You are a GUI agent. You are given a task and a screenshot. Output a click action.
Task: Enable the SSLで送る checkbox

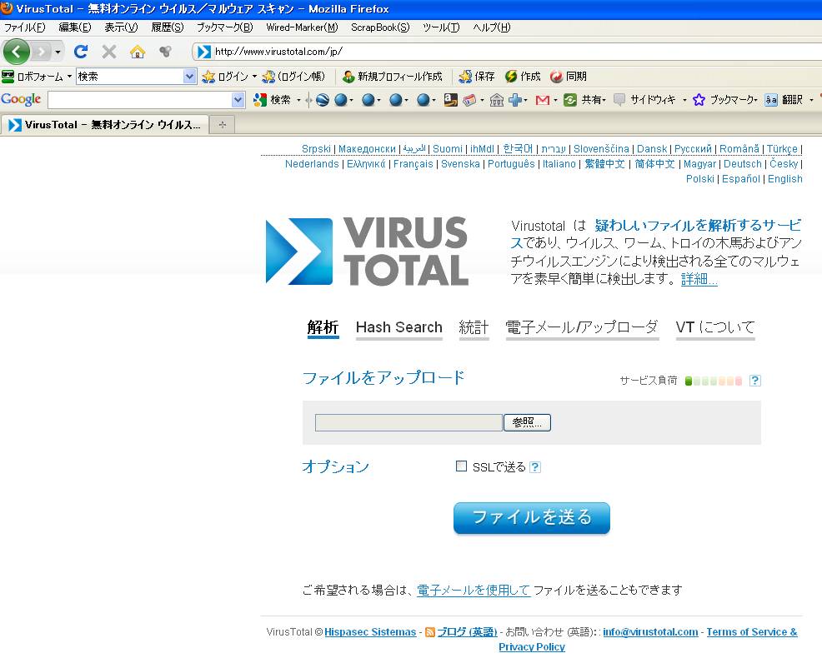pos(461,466)
